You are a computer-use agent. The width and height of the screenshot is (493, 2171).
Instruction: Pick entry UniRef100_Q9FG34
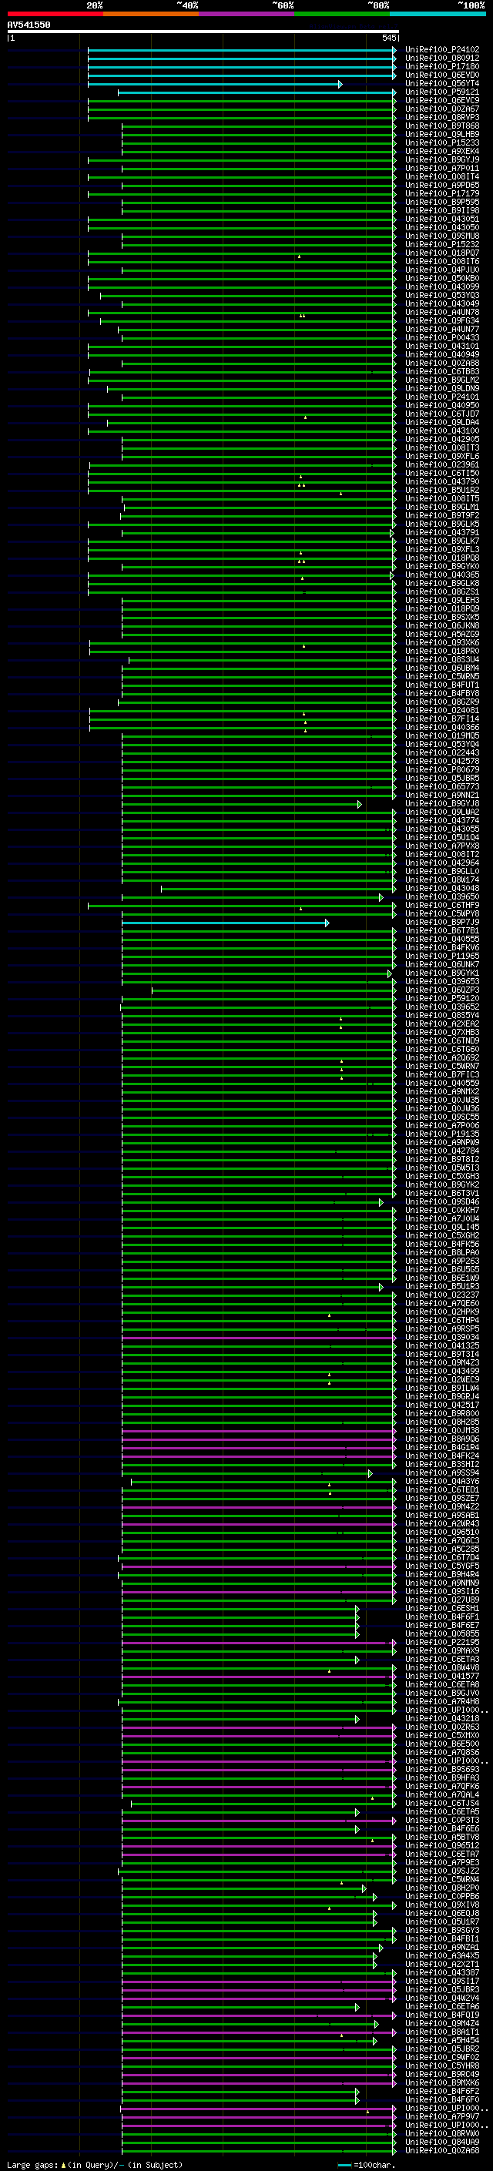click(442, 321)
